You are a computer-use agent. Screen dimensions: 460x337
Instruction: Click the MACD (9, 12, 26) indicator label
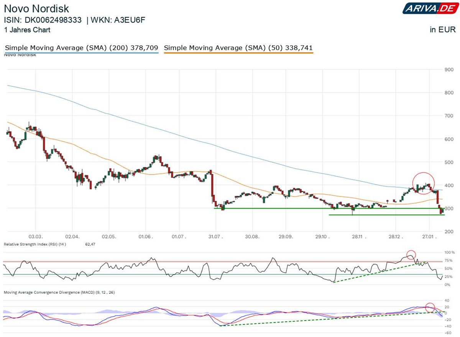click(59, 293)
